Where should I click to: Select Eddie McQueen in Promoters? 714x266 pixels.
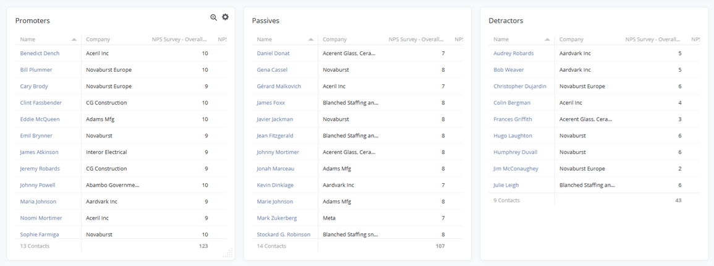(x=40, y=119)
